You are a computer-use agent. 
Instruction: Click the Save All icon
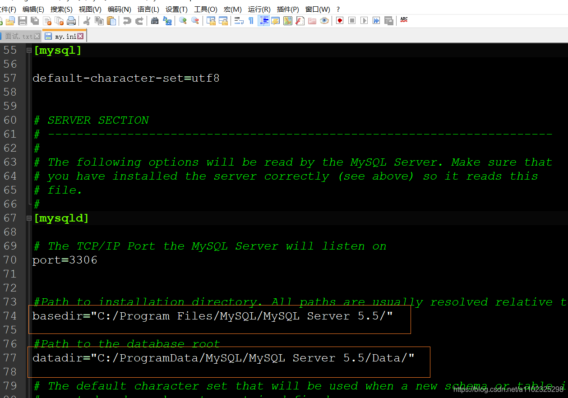click(35, 21)
